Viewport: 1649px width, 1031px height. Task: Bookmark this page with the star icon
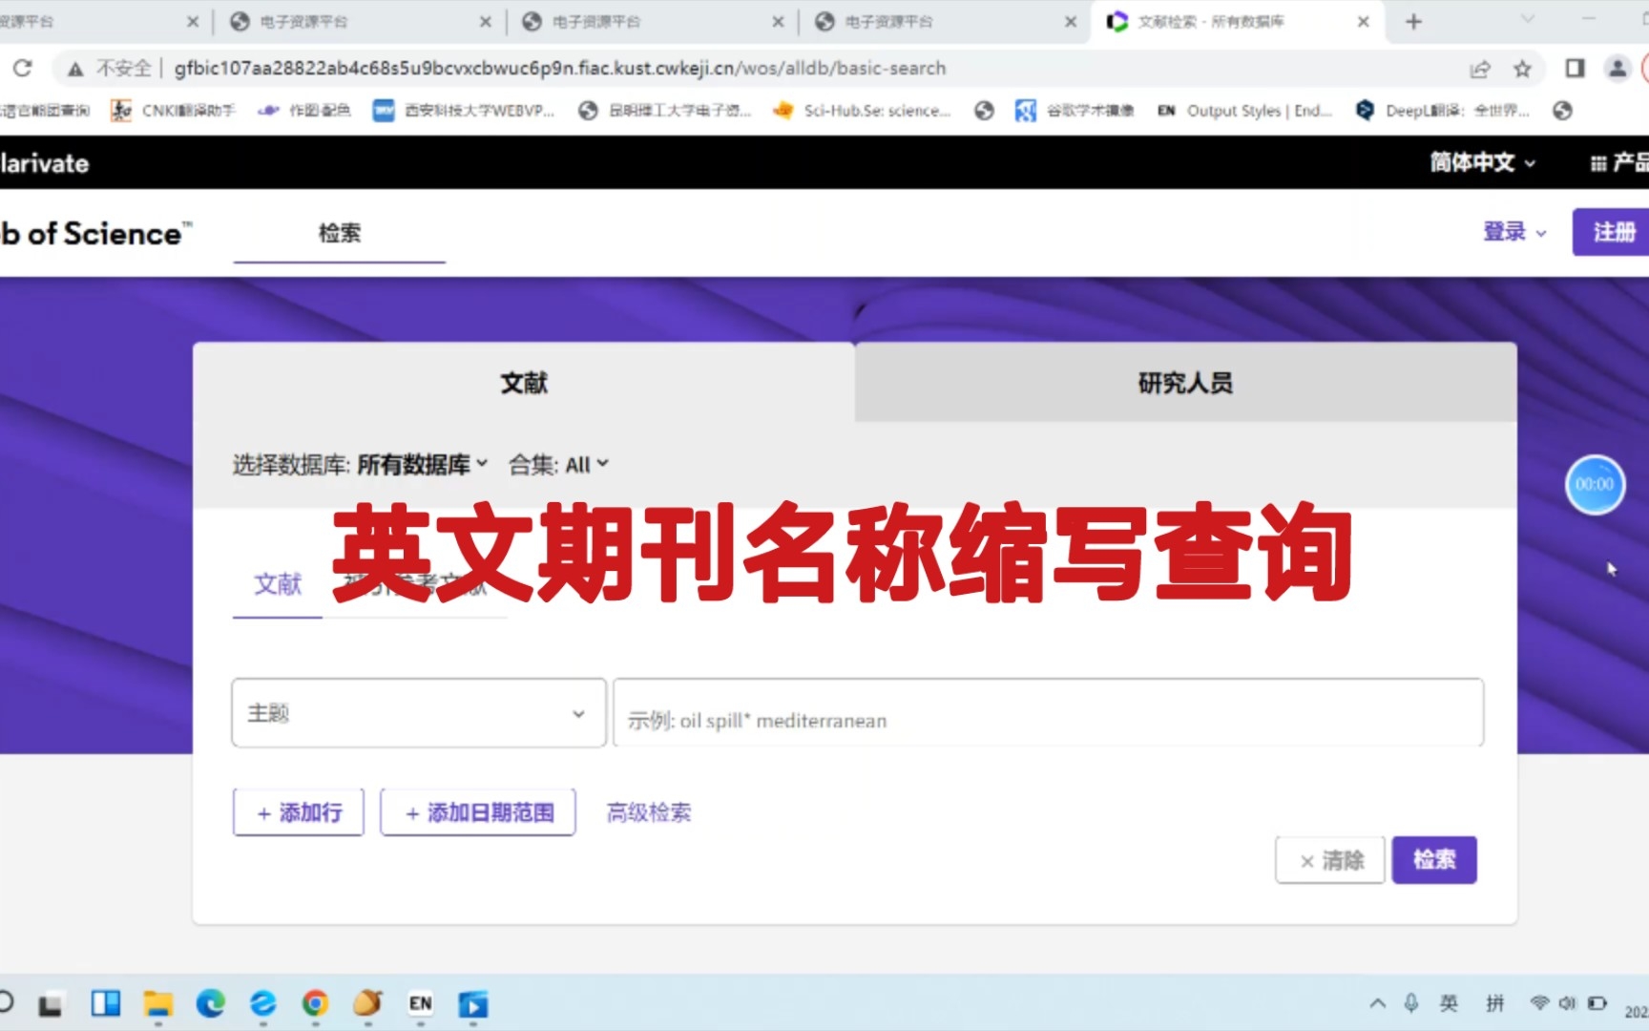tap(1522, 69)
